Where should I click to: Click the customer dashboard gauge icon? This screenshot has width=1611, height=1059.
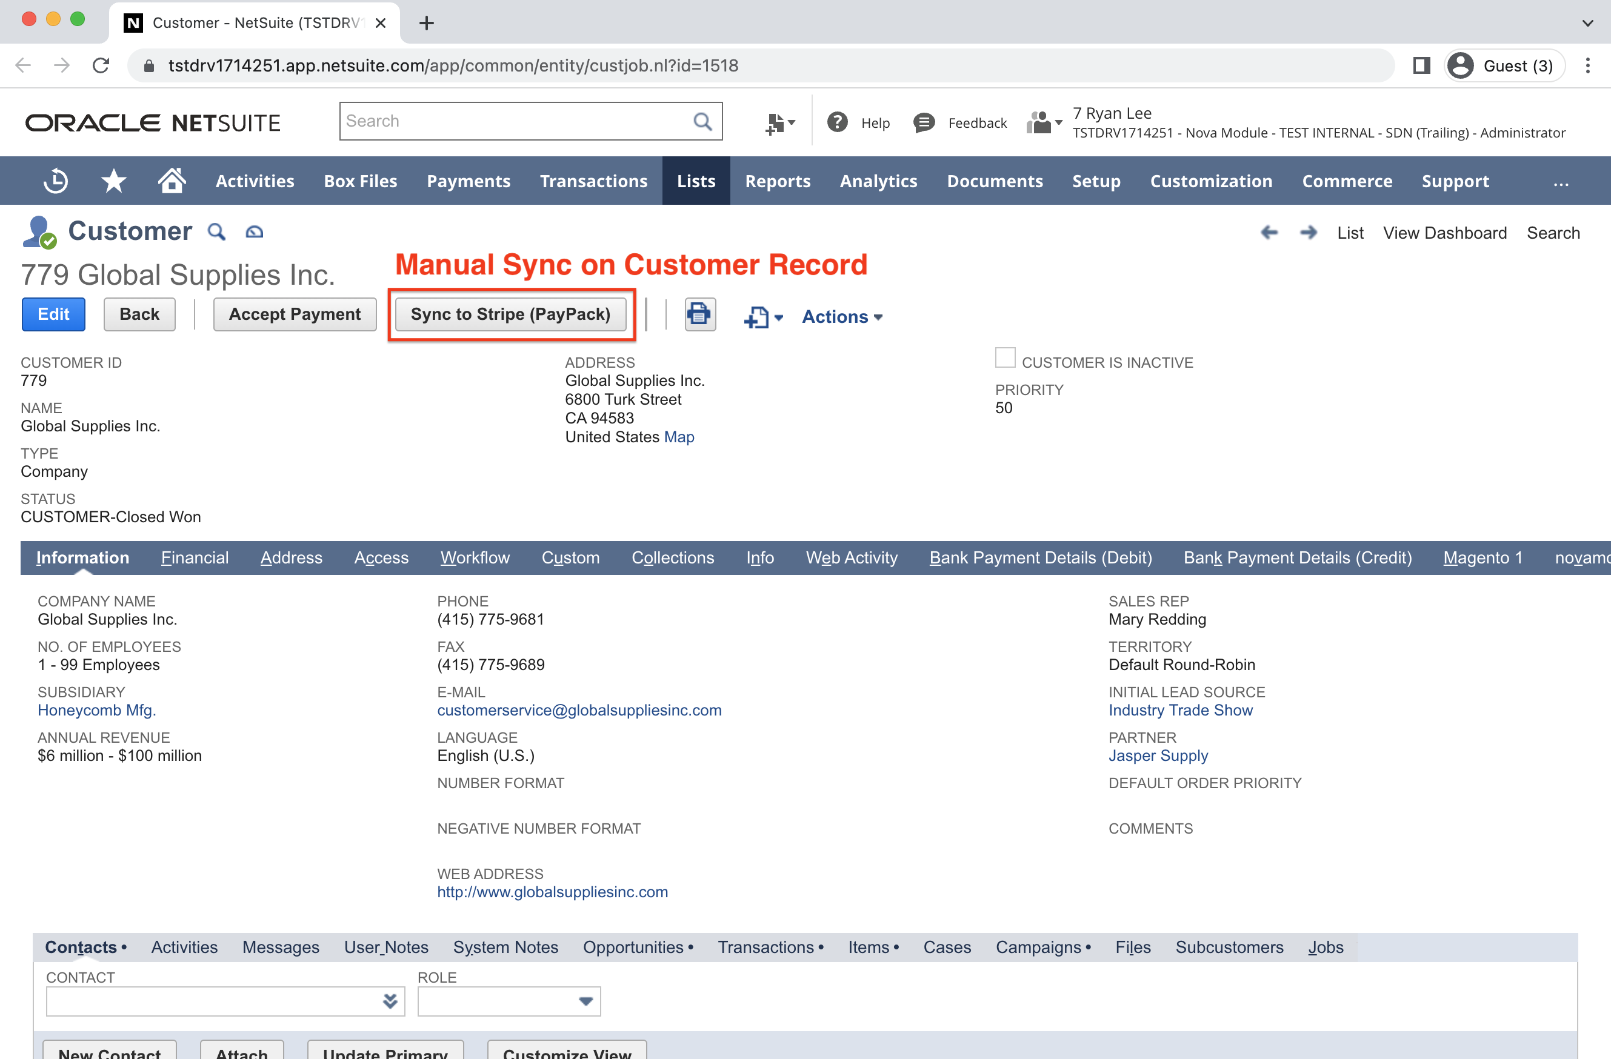tap(254, 232)
